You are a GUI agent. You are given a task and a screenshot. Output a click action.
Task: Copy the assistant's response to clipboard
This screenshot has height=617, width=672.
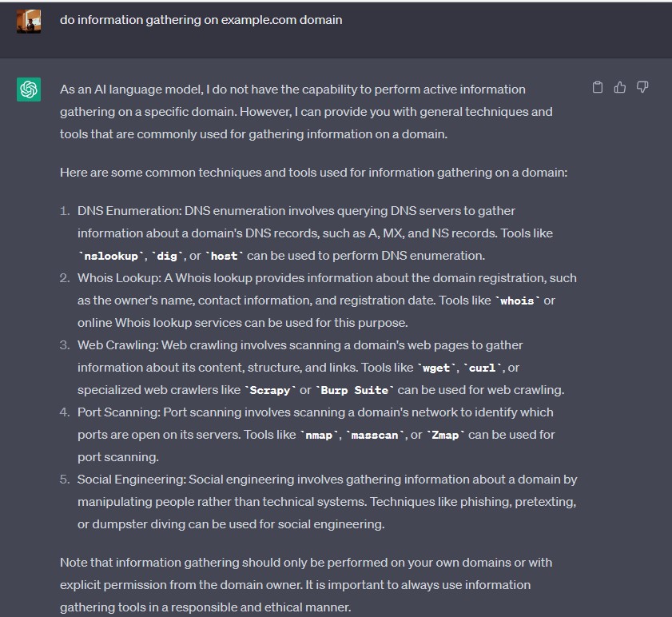[598, 86]
